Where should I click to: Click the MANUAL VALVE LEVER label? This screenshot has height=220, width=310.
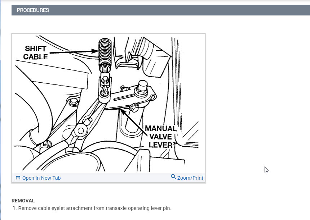coord(160,137)
